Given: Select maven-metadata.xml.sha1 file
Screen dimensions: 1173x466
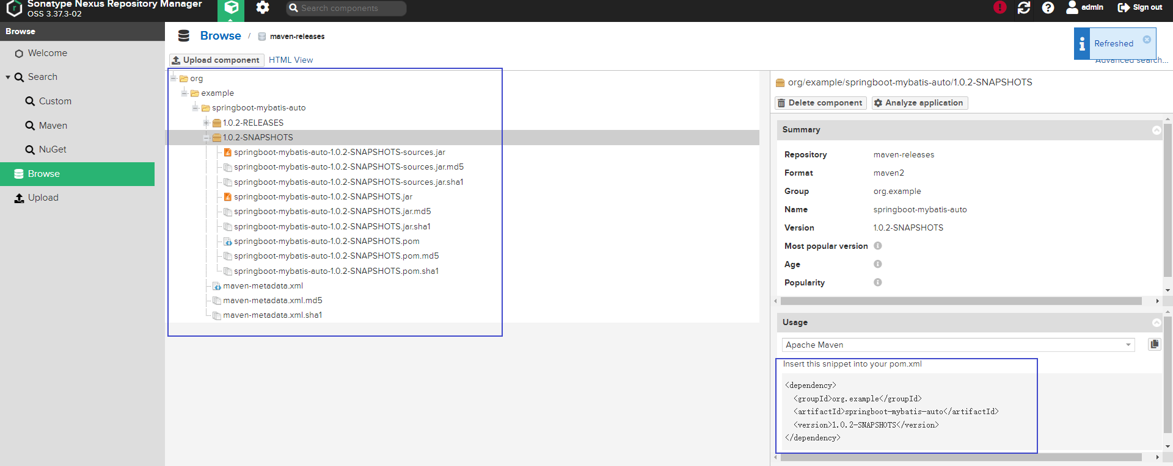Looking at the screenshot, I should pos(272,315).
